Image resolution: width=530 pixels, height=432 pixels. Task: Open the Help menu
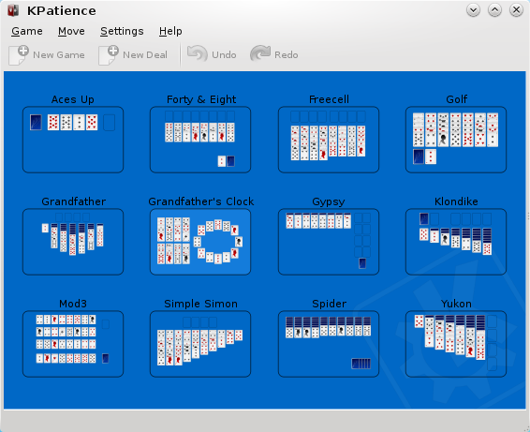tap(170, 31)
